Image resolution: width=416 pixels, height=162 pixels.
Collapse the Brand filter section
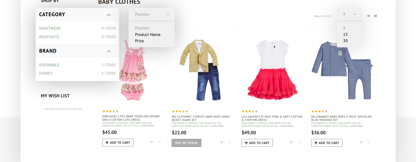(x=109, y=51)
